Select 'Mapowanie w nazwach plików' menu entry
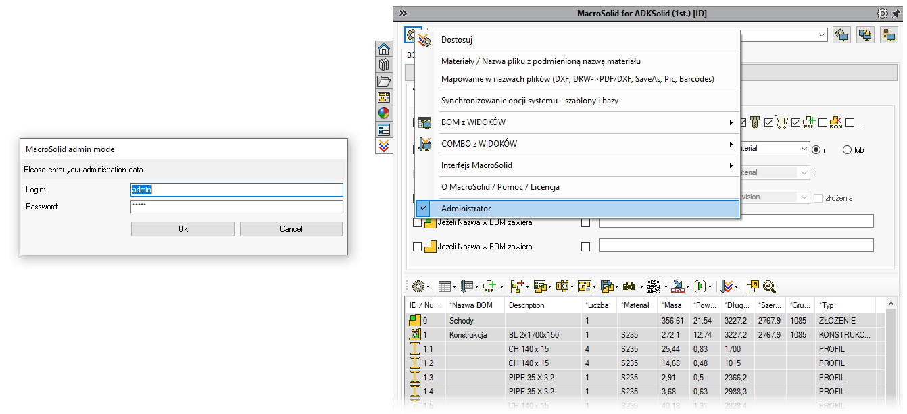The image size is (907, 414). (x=578, y=79)
